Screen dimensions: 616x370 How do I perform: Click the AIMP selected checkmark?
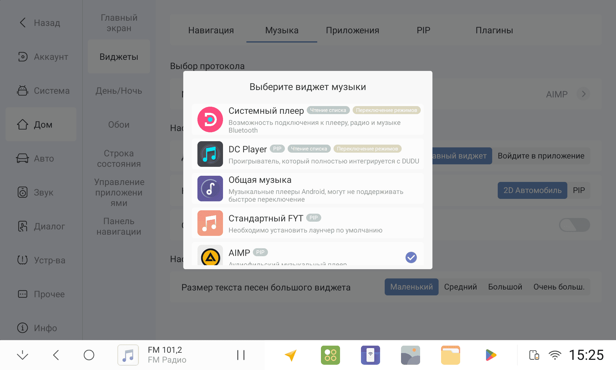point(411,257)
